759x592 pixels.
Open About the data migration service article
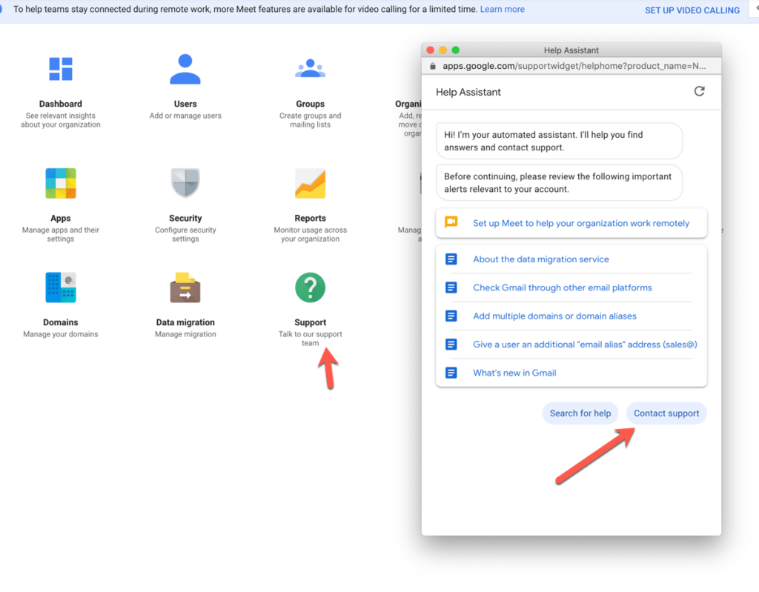[541, 259]
